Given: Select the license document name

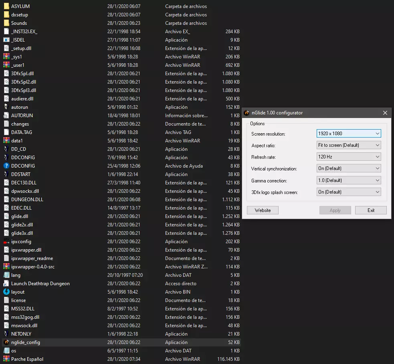Looking at the screenshot, I should pos(18,300).
